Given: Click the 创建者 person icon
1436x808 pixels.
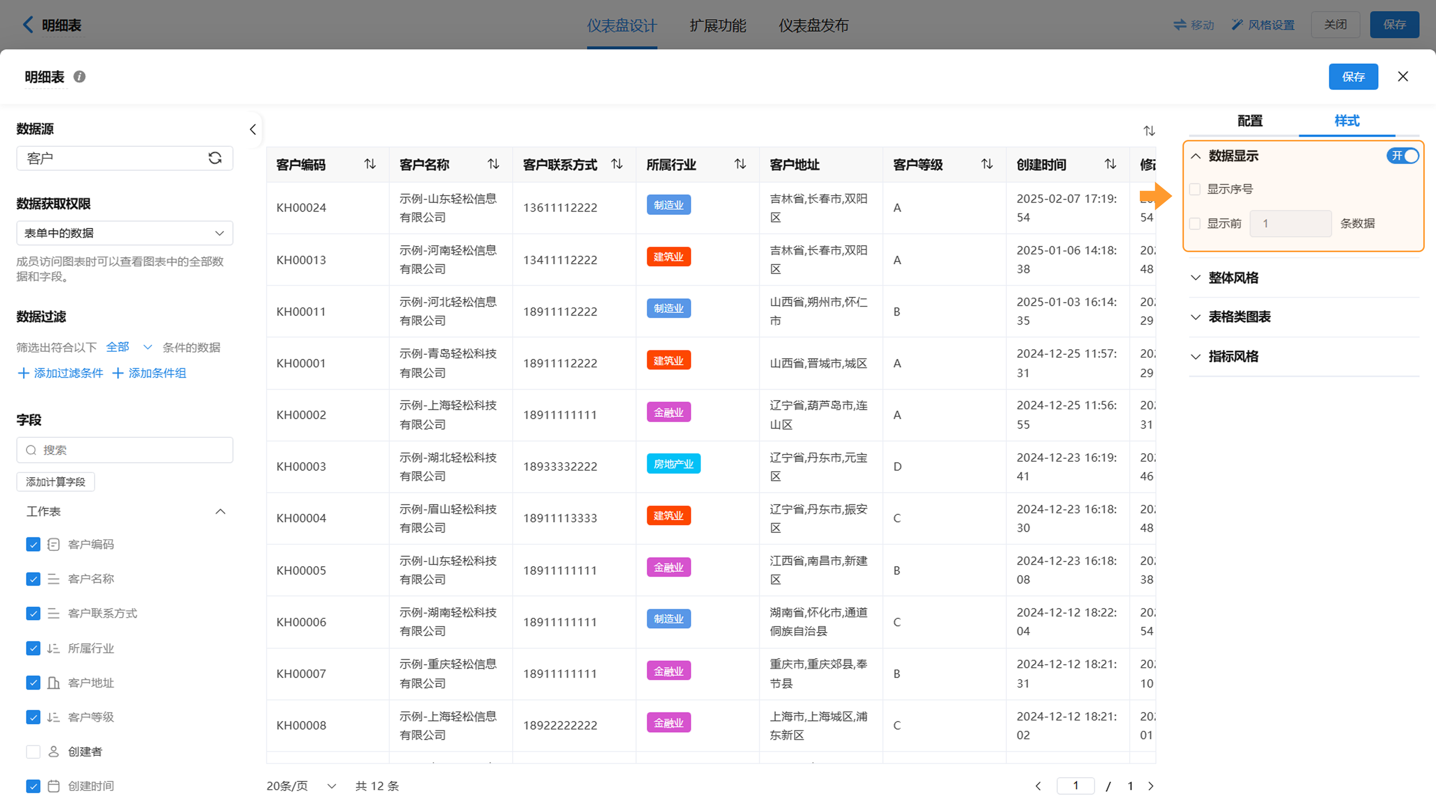Looking at the screenshot, I should (53, 751).
